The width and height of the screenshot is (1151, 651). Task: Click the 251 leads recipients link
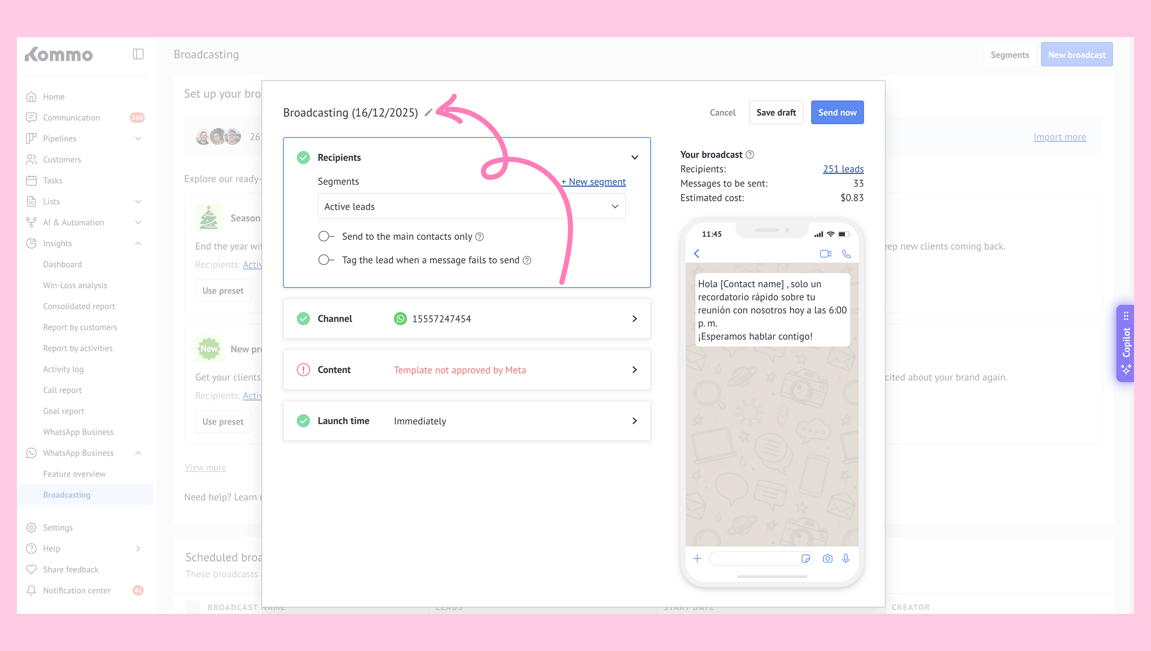[843, 169]
